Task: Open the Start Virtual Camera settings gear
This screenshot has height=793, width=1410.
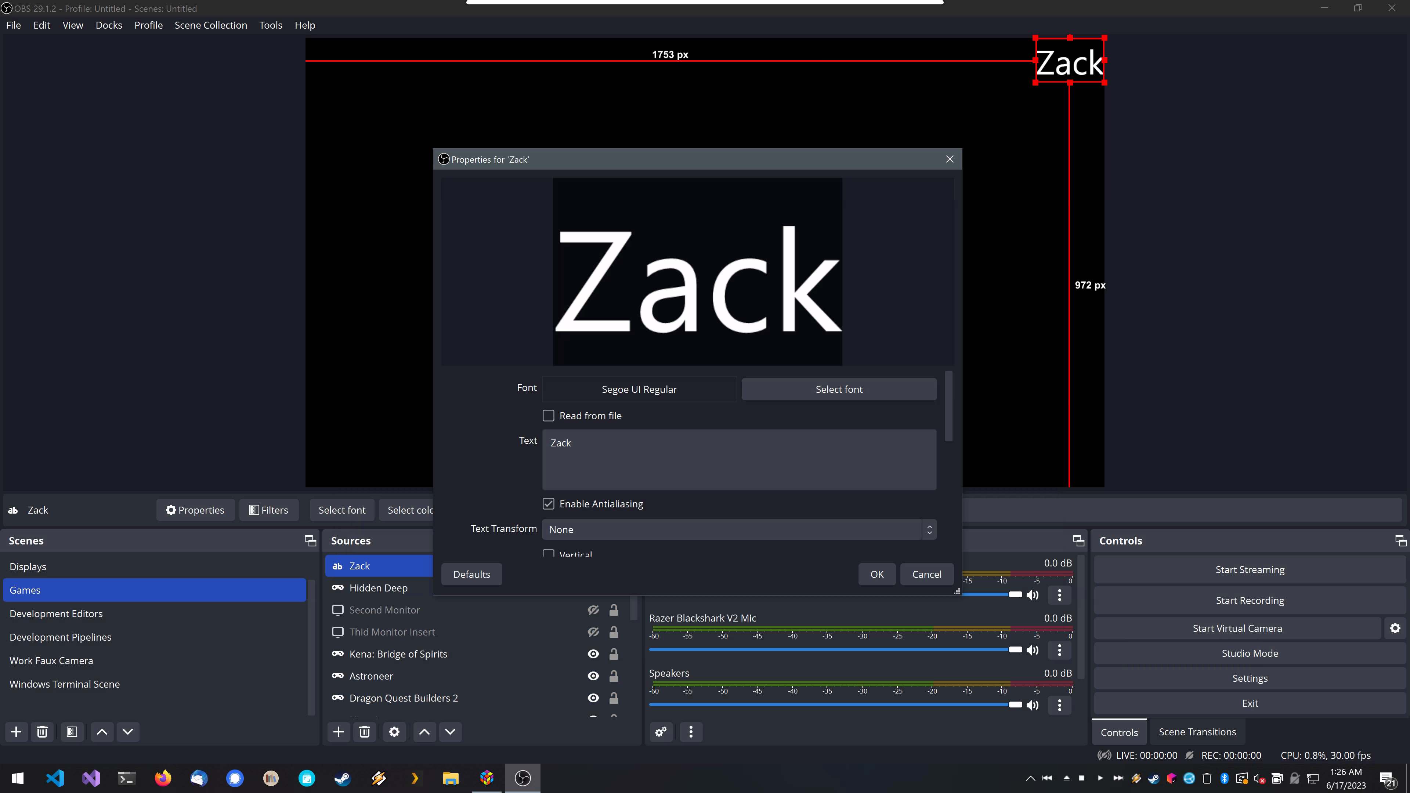Action: tap(1395, 628)
